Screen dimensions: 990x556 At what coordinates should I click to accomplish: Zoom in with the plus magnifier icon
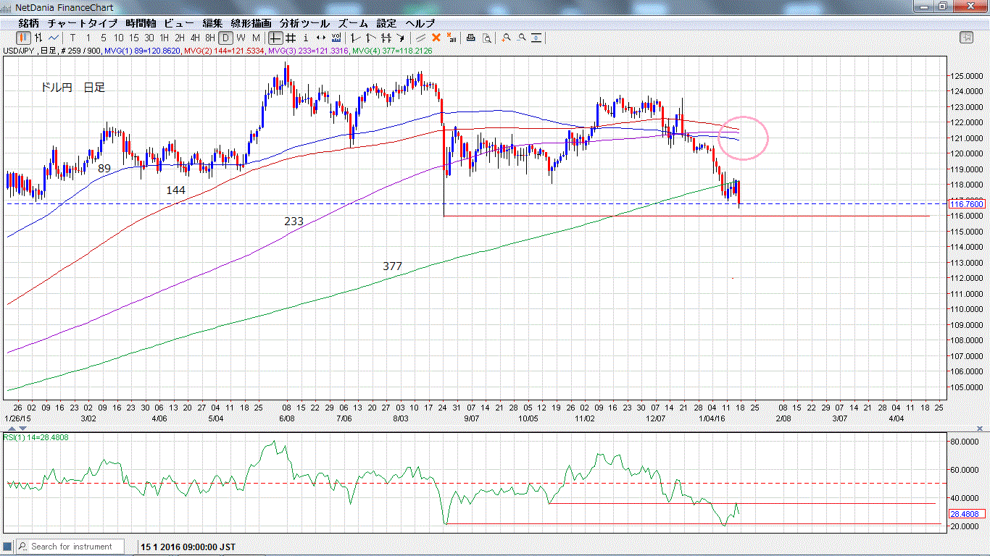[x=506, y=38]
